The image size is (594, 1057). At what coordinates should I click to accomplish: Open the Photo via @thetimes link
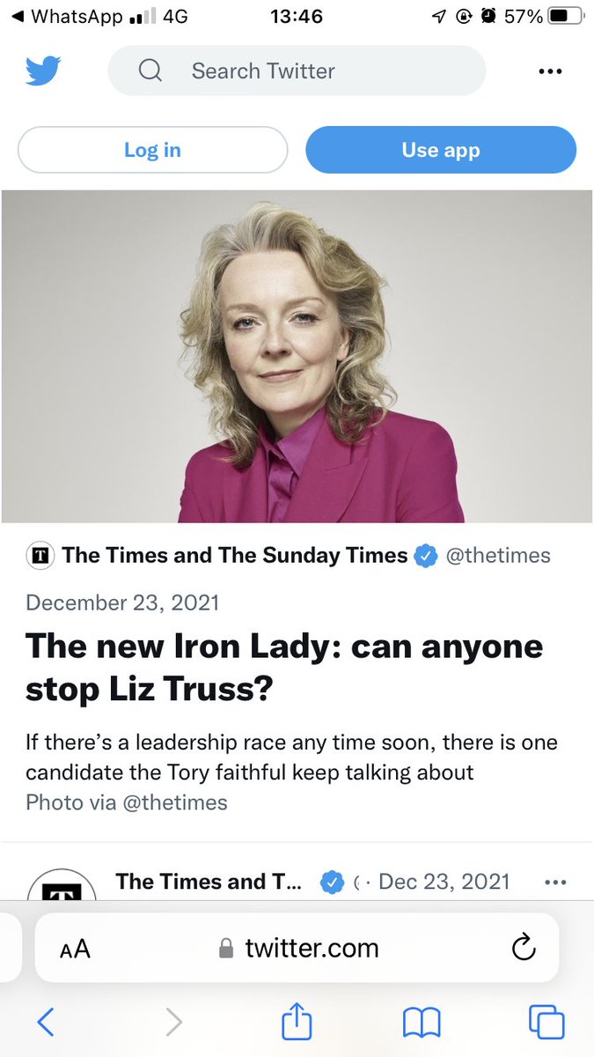click(127, 802)
